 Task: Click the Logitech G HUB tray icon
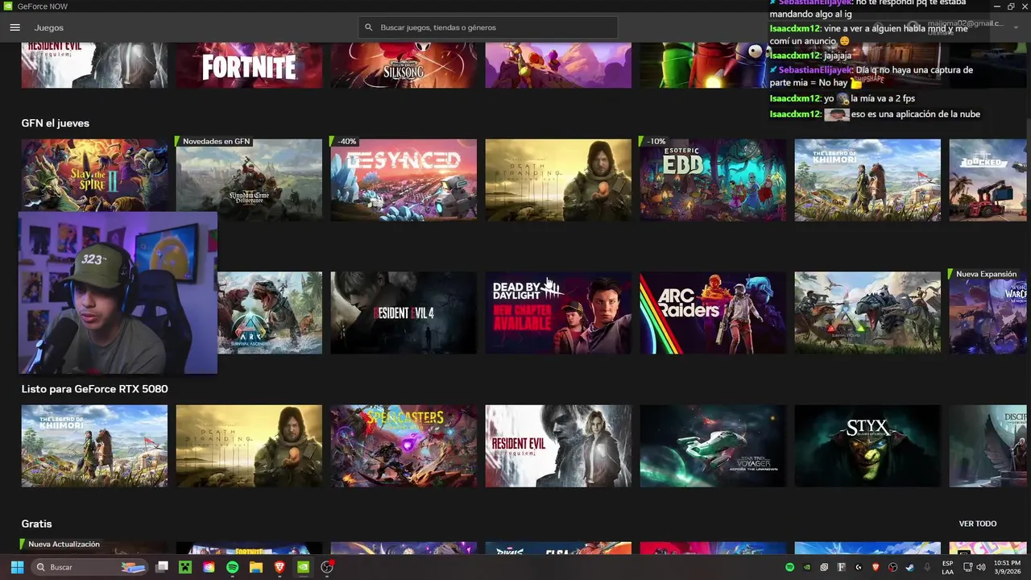859,567
